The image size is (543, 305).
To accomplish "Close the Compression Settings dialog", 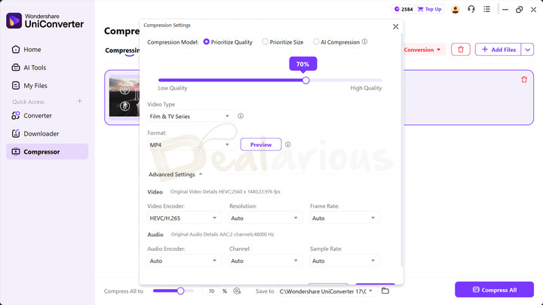I will click(x=395, y=26).
